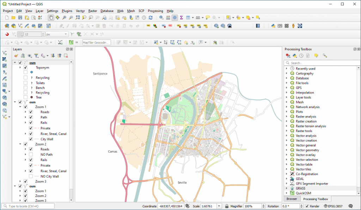This screenshot has width=361, height=210.
Task: Click the Filter Legend funnel icon
Action: pos(36,55)
